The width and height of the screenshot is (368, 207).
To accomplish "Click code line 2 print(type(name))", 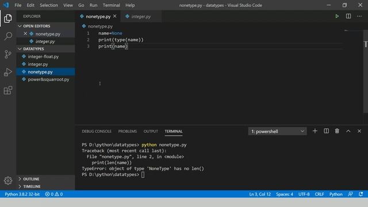I will click(x=121, y=40).
